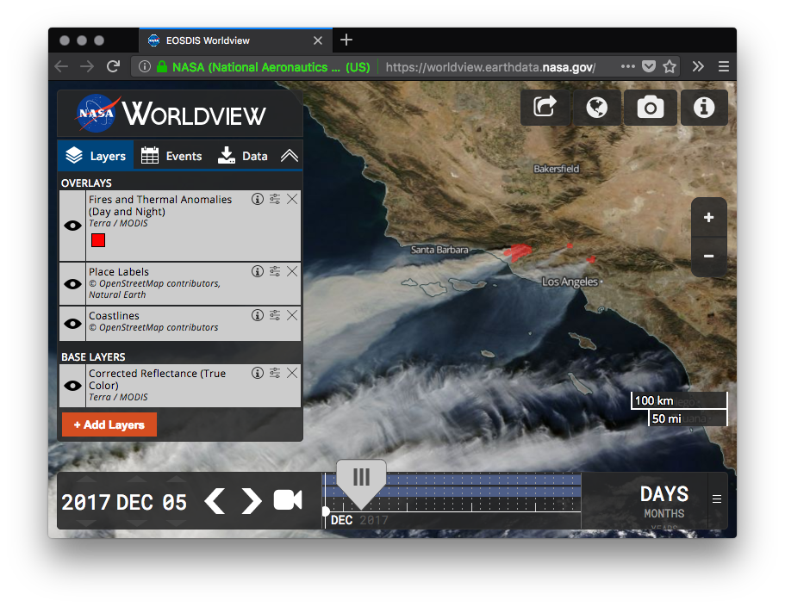Bookmark this page with star icon
Image resolution: width=785 pixels, height=607 pixels.
tap(670, 66)
